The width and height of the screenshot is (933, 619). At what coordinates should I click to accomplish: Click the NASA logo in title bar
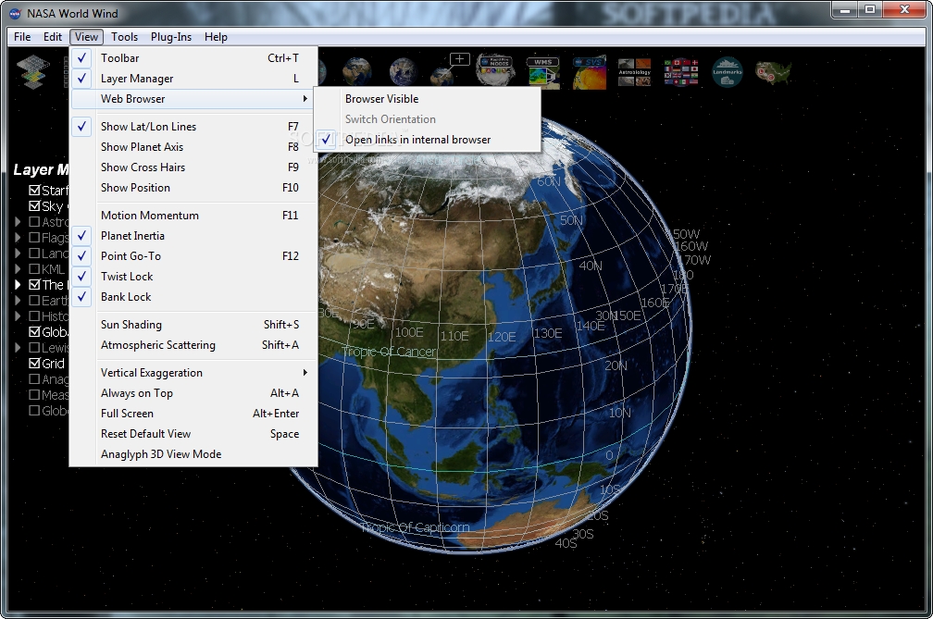[15, 13]
